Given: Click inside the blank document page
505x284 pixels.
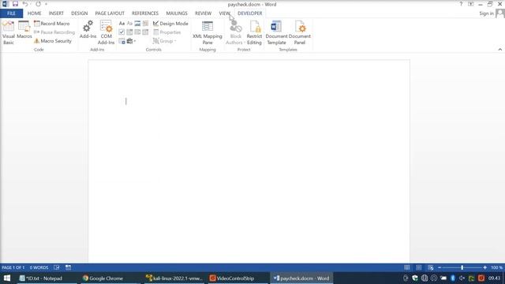Looking at the screenshot, I should tap(249, 161).
